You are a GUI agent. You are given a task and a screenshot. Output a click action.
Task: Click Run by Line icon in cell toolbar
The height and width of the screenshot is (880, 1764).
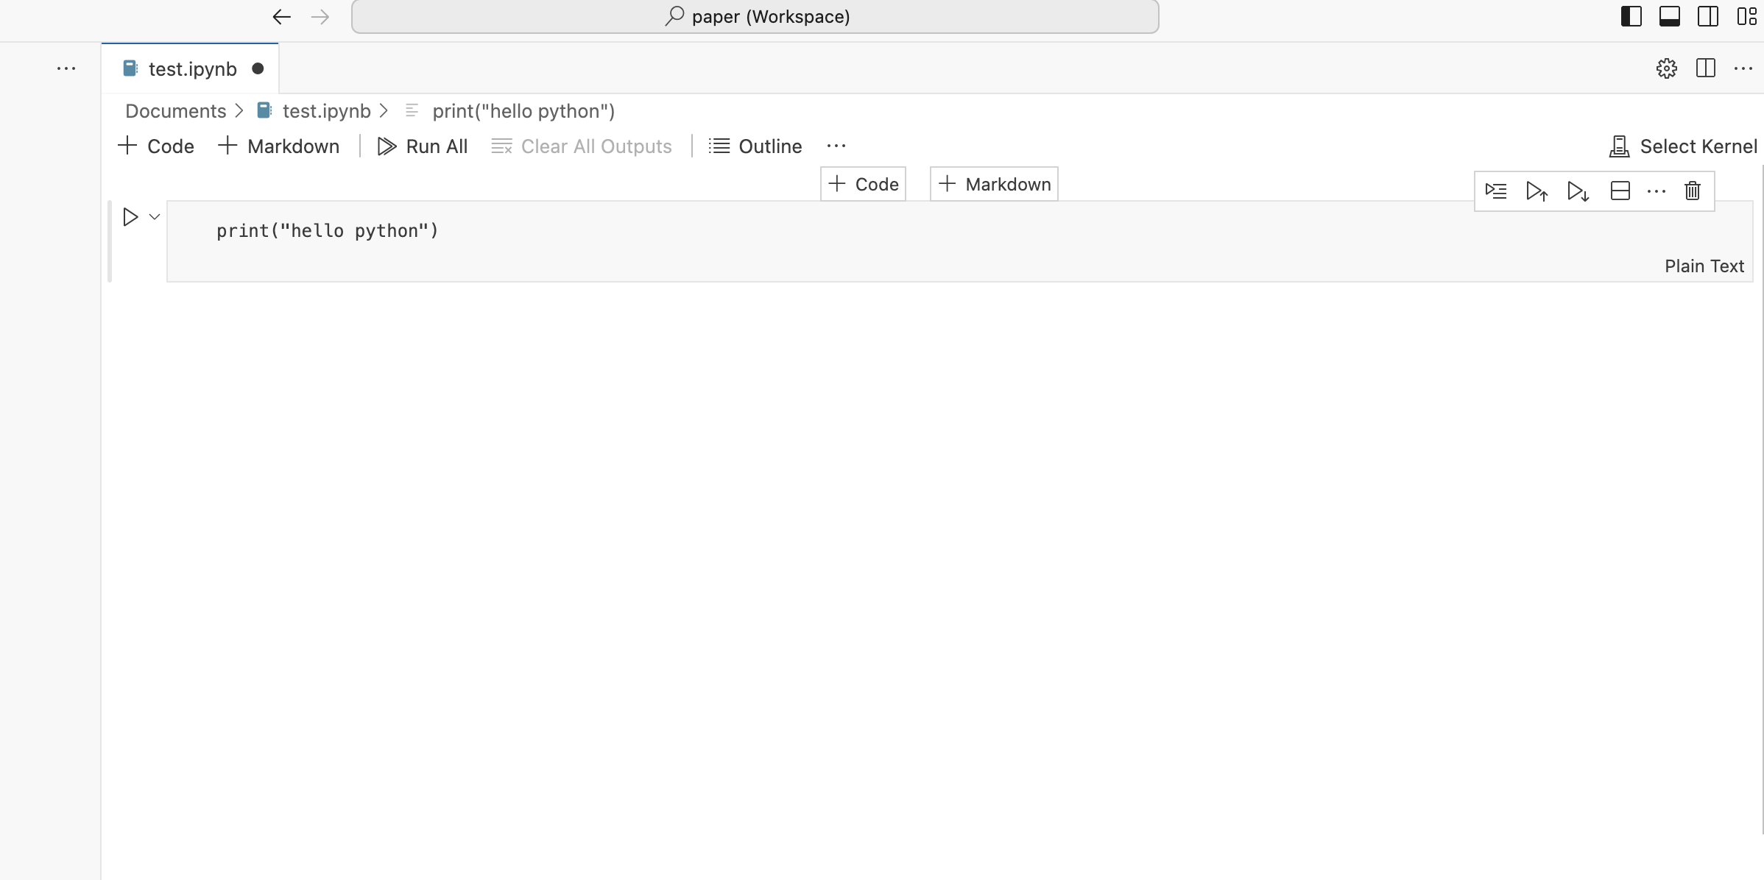1496,191
